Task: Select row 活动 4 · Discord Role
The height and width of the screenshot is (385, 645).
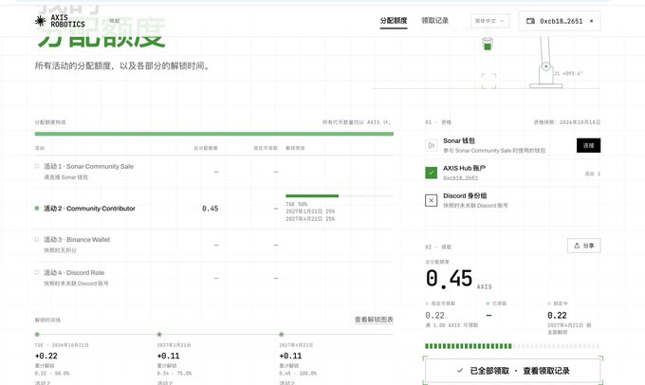Action: click(x=214, y=278)
